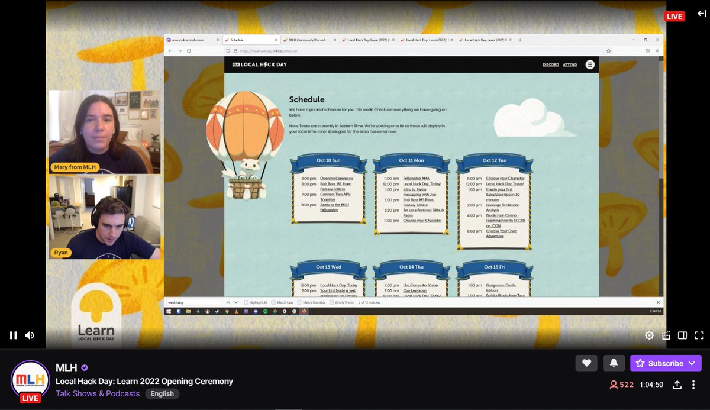Subscribe to the MLH channel
This screenshot has height=410, width=710.
click(666, 363)
